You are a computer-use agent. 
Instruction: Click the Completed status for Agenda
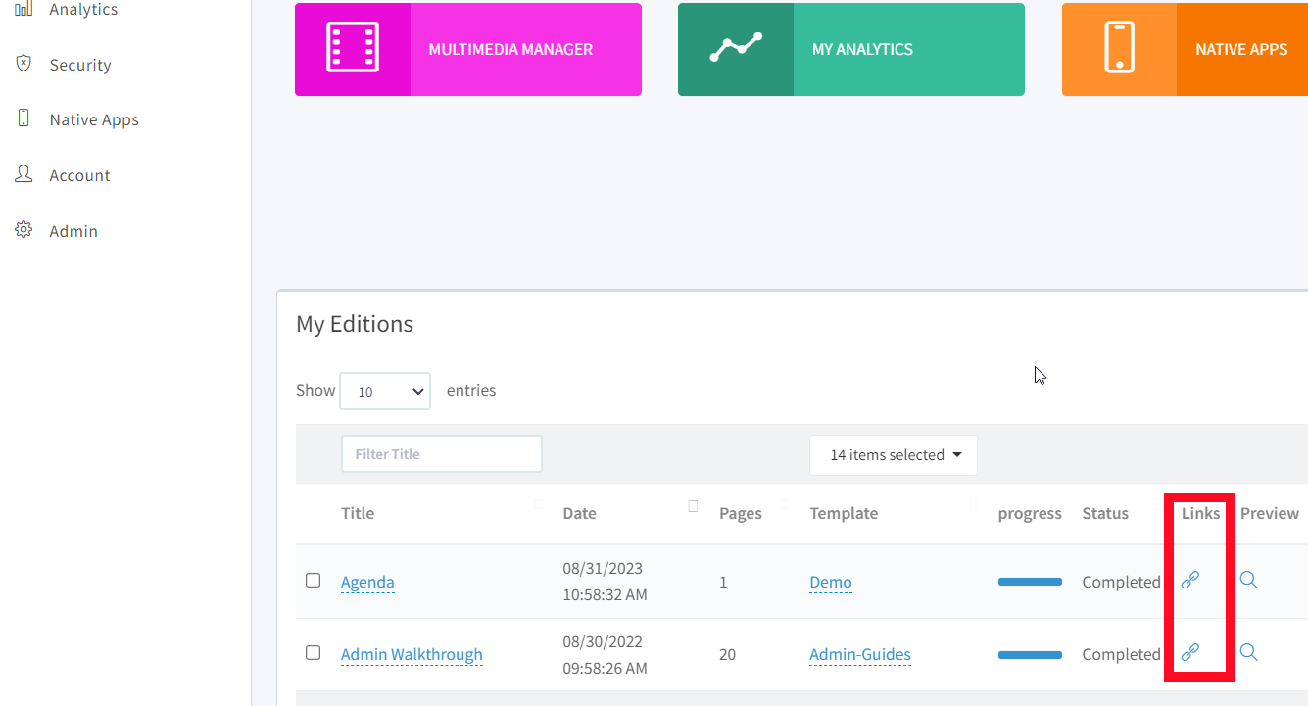point(1121,582)
